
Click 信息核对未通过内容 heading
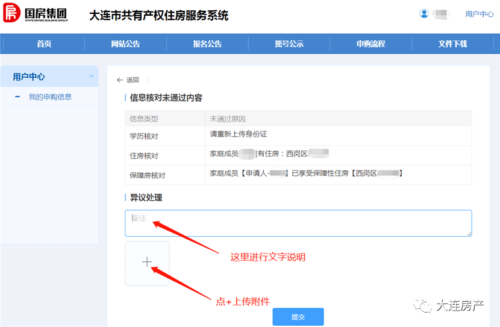[x=166, y=98]
